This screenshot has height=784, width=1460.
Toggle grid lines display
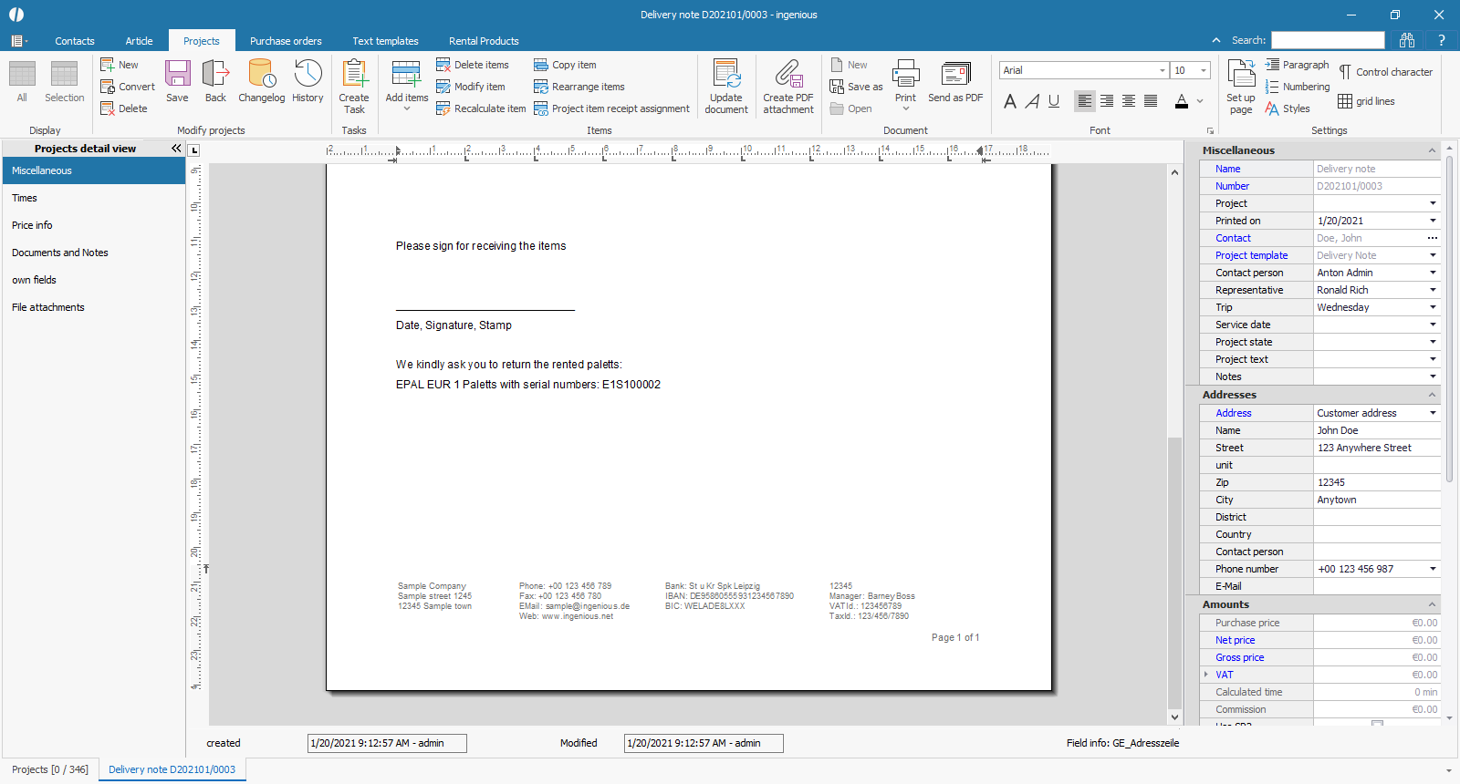1366,101
